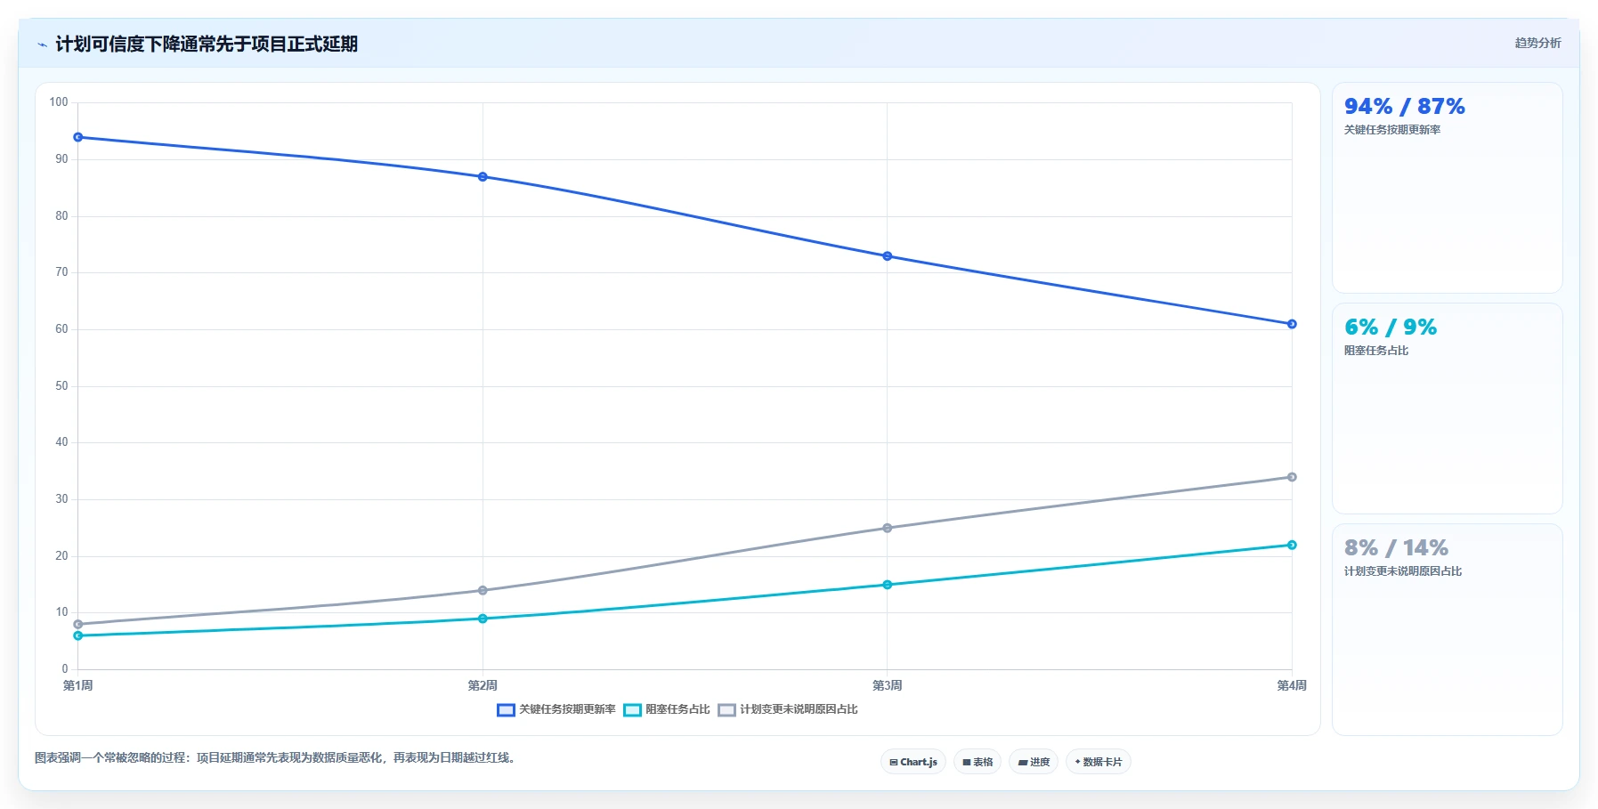Select the gray data point at 第2周 (14)
Viewport: 1598px width, 809px height.
pos(483,590)
